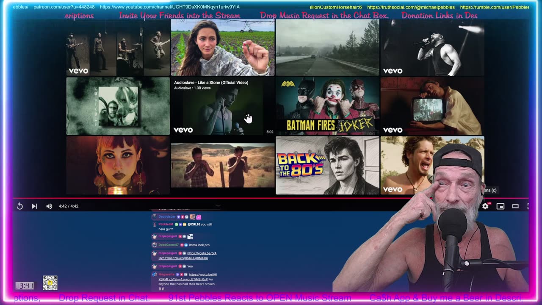Click the Megavette avatar in chat
Viewport: 542px width, 305px height.
[155, 274]
